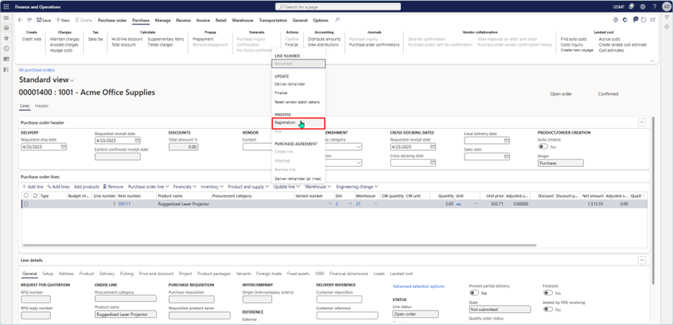Switch to the Receive ribbon tab

point(183,20)
